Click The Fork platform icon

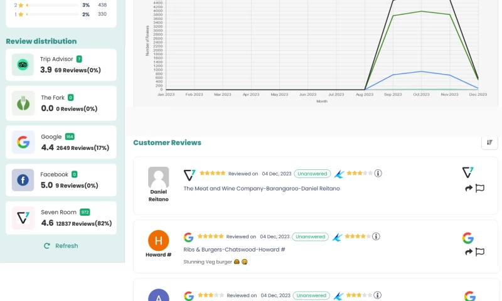coord(23,103)
